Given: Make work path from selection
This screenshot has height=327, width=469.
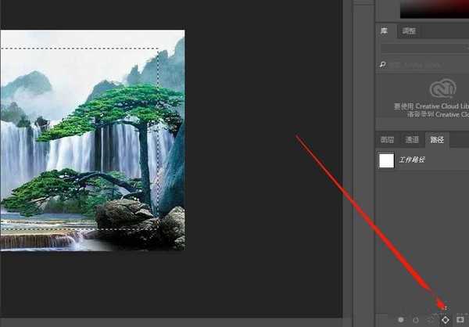Looking at the screenshot, I should point(446,319).
